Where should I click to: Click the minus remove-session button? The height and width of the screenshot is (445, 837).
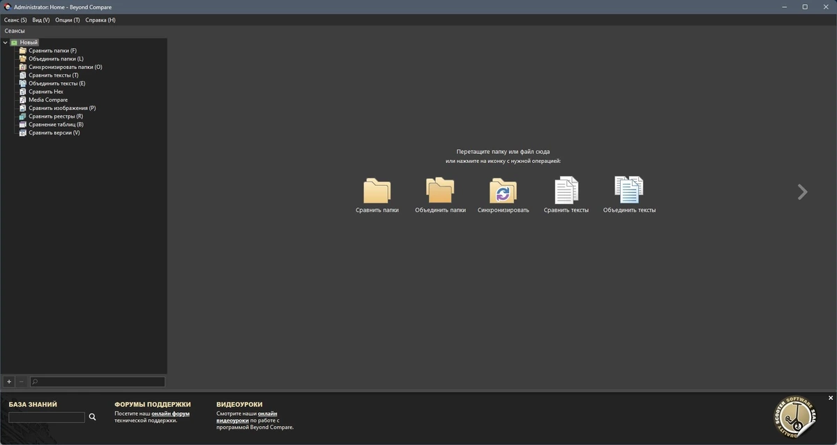(22, 382)
